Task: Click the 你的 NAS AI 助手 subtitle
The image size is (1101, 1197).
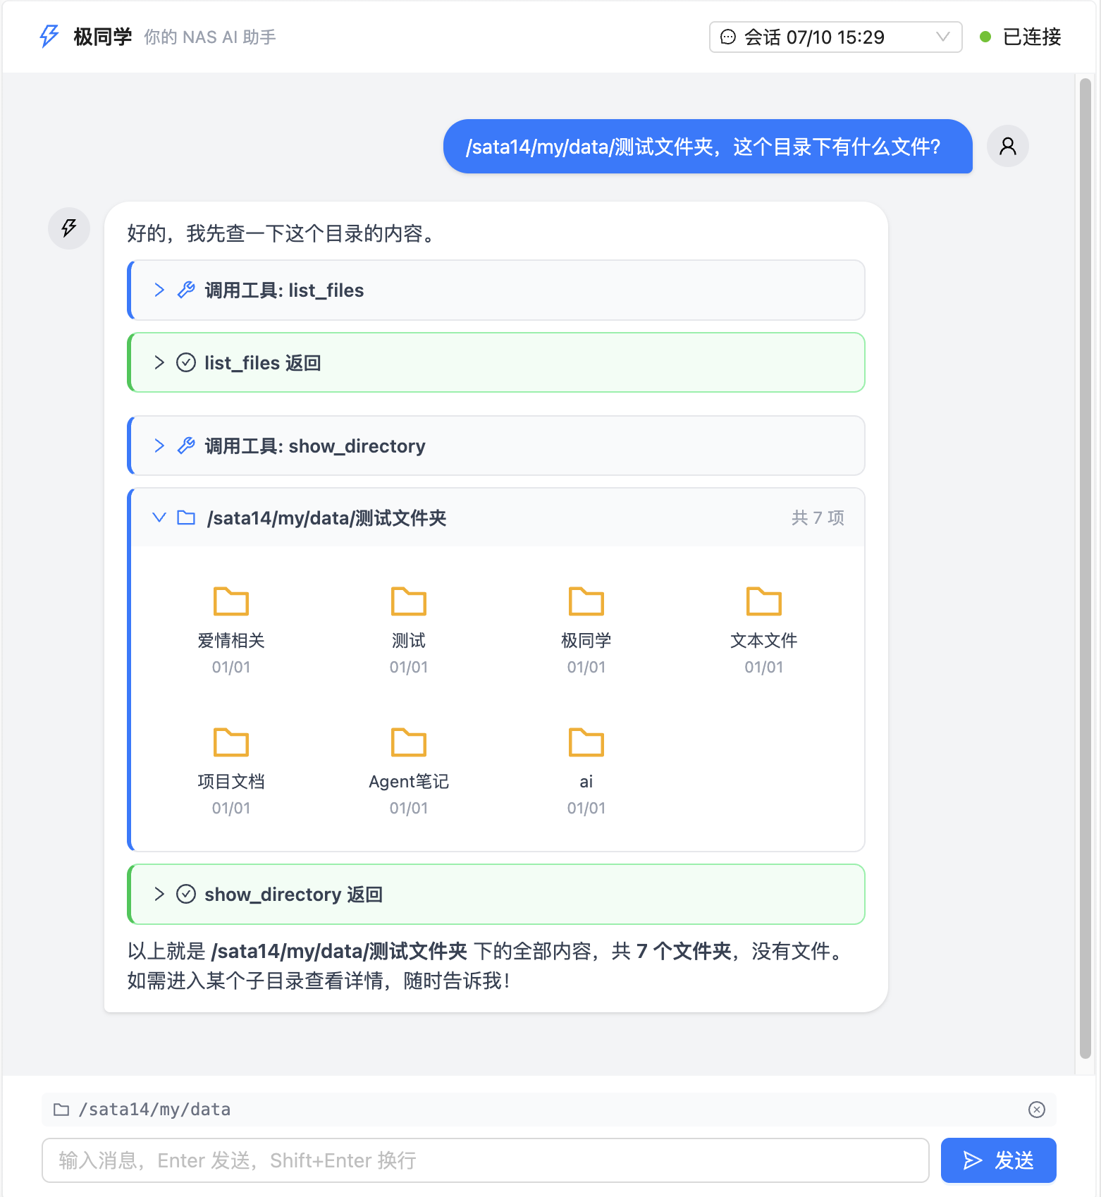Action: (210, 37)
